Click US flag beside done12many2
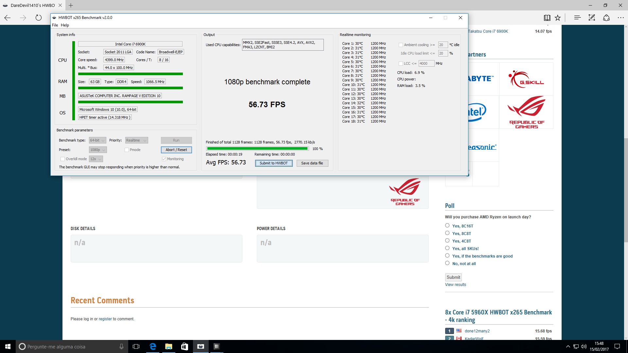Viewport: 628px width, 353px height. [459, 331]
